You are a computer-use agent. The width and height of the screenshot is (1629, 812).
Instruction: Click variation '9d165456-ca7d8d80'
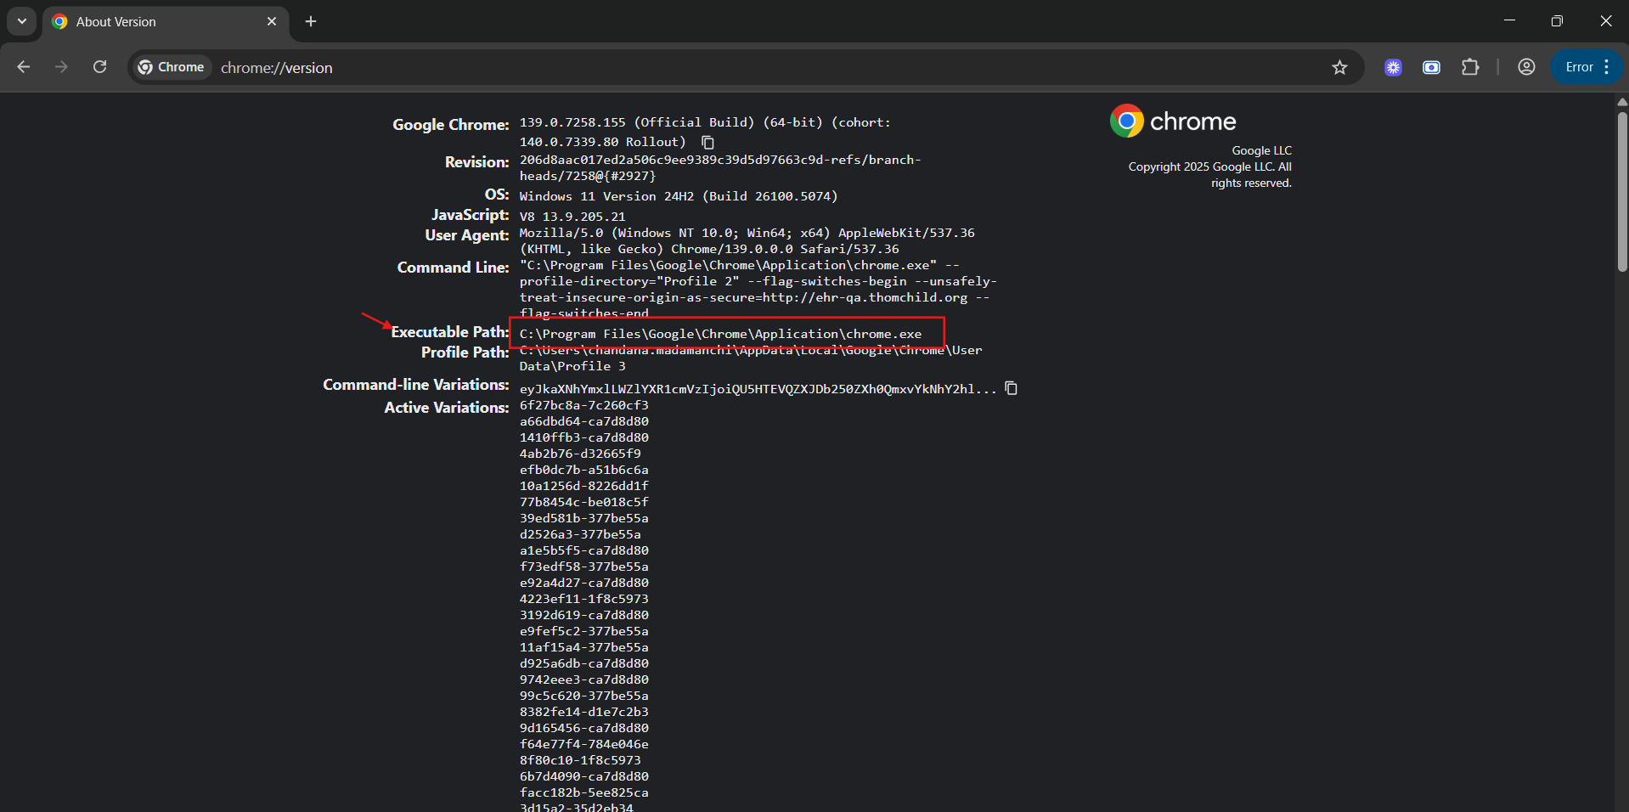(584, 728)
